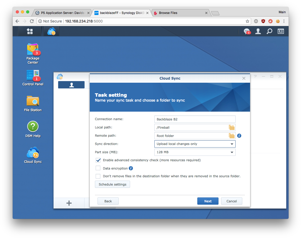Click the Back button

pos(108,201)
